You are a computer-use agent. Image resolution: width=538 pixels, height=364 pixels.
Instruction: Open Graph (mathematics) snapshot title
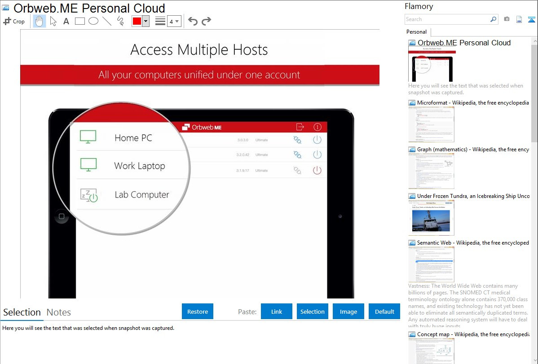[x=473, y=149]
